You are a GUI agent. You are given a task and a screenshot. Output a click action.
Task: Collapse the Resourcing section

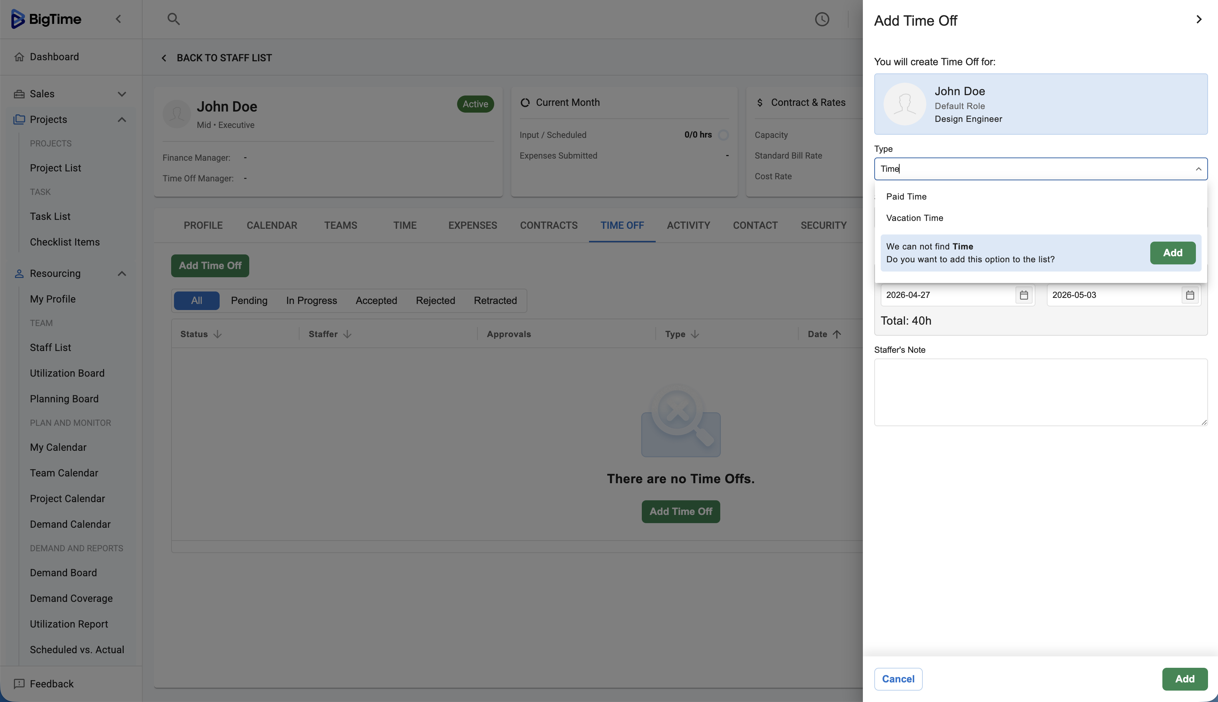point(122,273)
